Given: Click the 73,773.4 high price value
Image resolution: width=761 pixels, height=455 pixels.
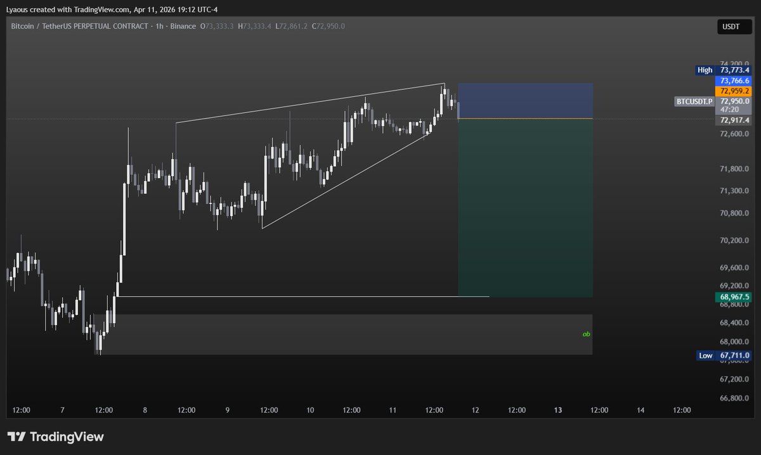Looking at the screenshot, I should tap(734, 70).
